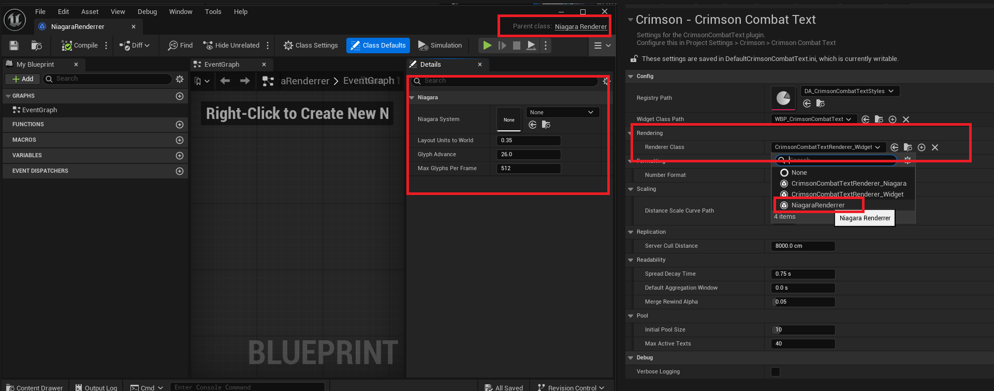Click Add in My Blueprint panel
Image resolution: width=994 pixels, height=391 pixels.
coord(23,79)
